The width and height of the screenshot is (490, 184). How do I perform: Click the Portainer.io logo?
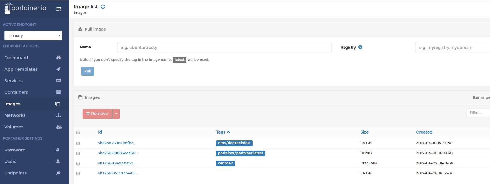25,8
